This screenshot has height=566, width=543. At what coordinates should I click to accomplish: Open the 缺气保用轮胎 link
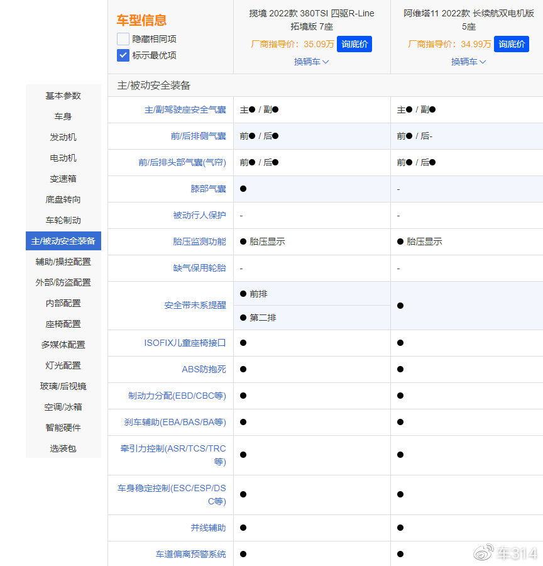pos(199,268)
